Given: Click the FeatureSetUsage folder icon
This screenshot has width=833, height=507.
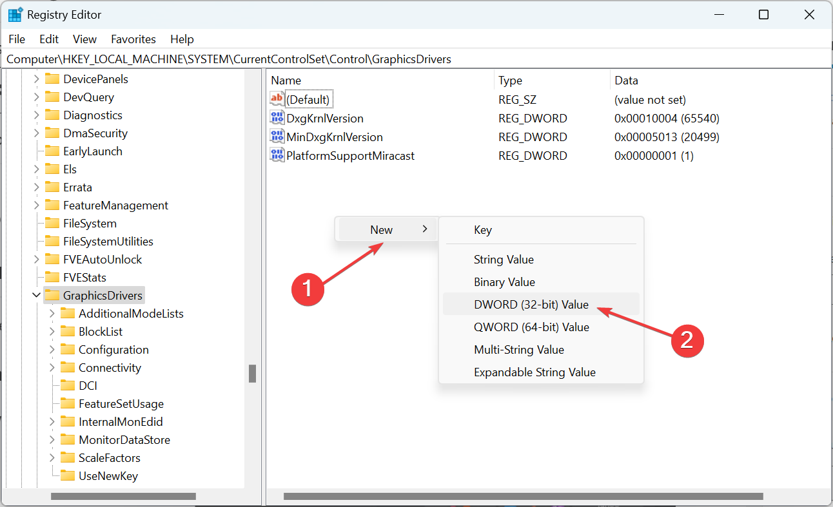Looking at the screenshot, I should (x=68, y=403).
